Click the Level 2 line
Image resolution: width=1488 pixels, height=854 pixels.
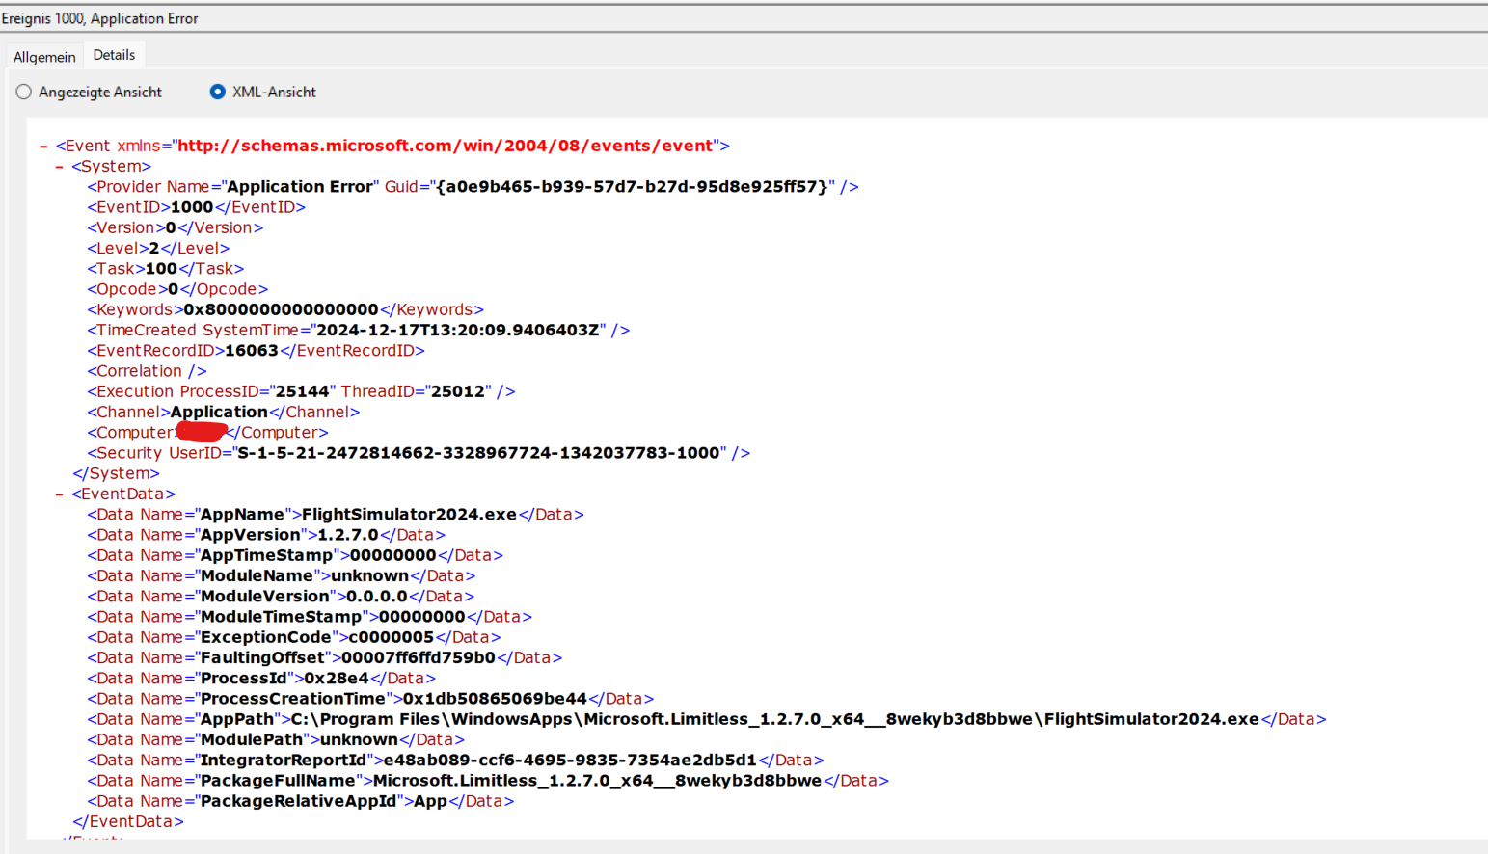click(x=158, y=248)
